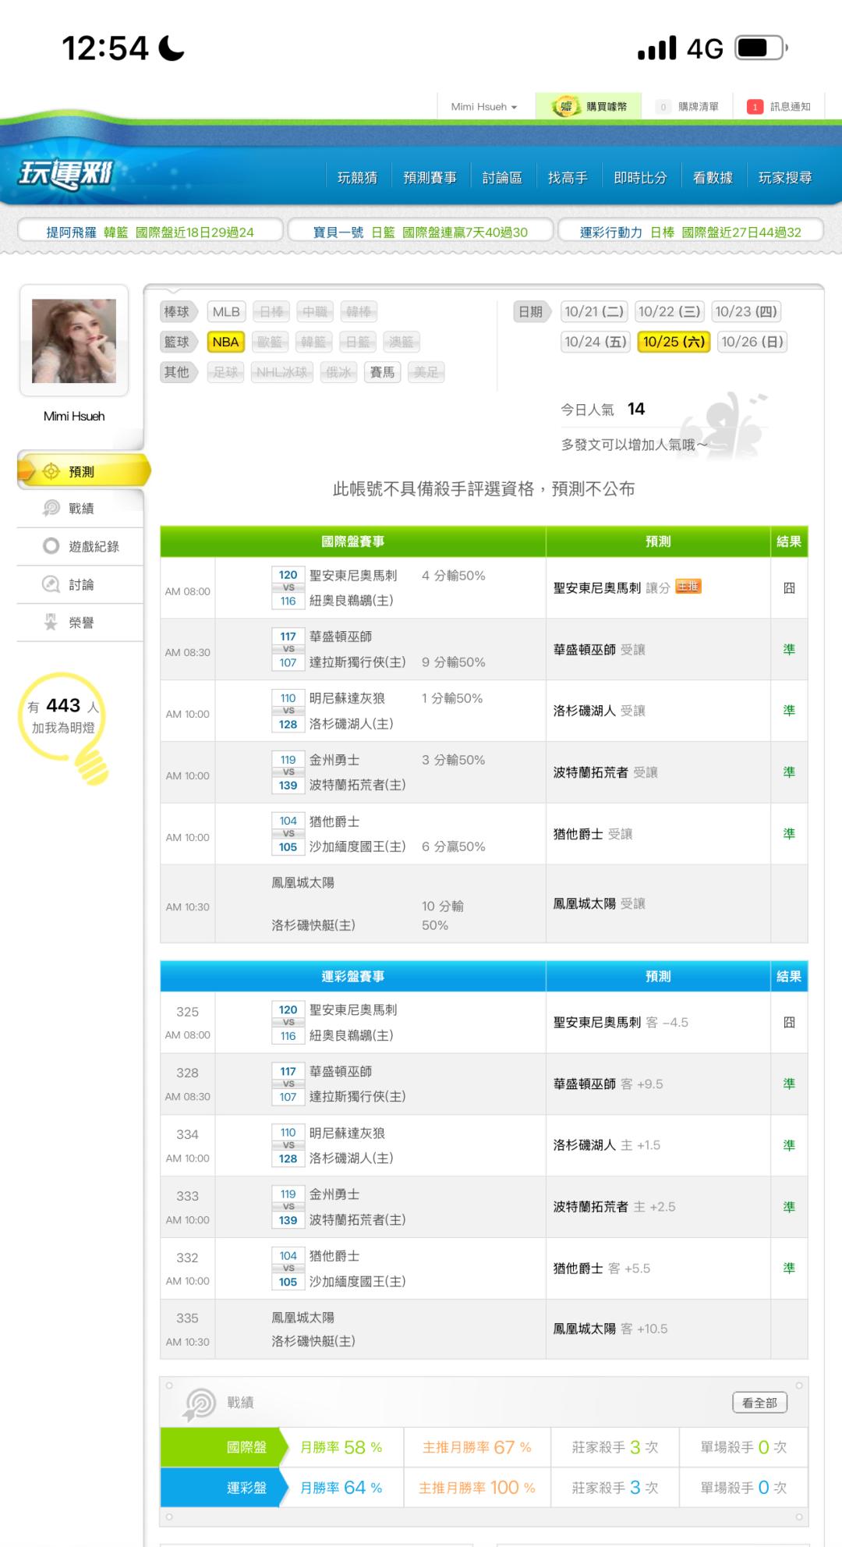Select the MLB league filter
This screenshot has height=1547, width=842.
(x=226, y=312)
